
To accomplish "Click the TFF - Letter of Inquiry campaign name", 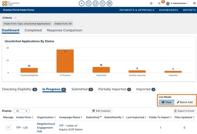I will pyautogui.click(x=71, y=128).
